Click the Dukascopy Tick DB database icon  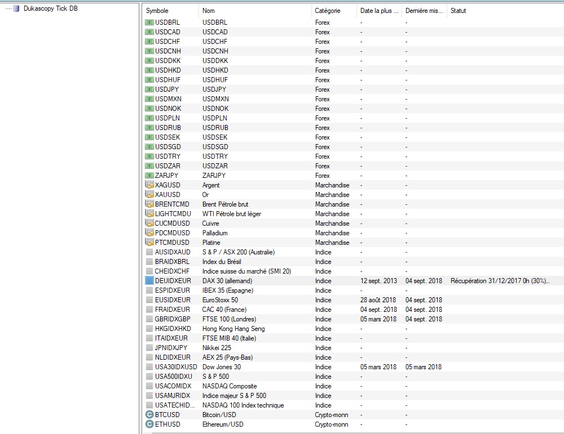[x=16, y=8]
